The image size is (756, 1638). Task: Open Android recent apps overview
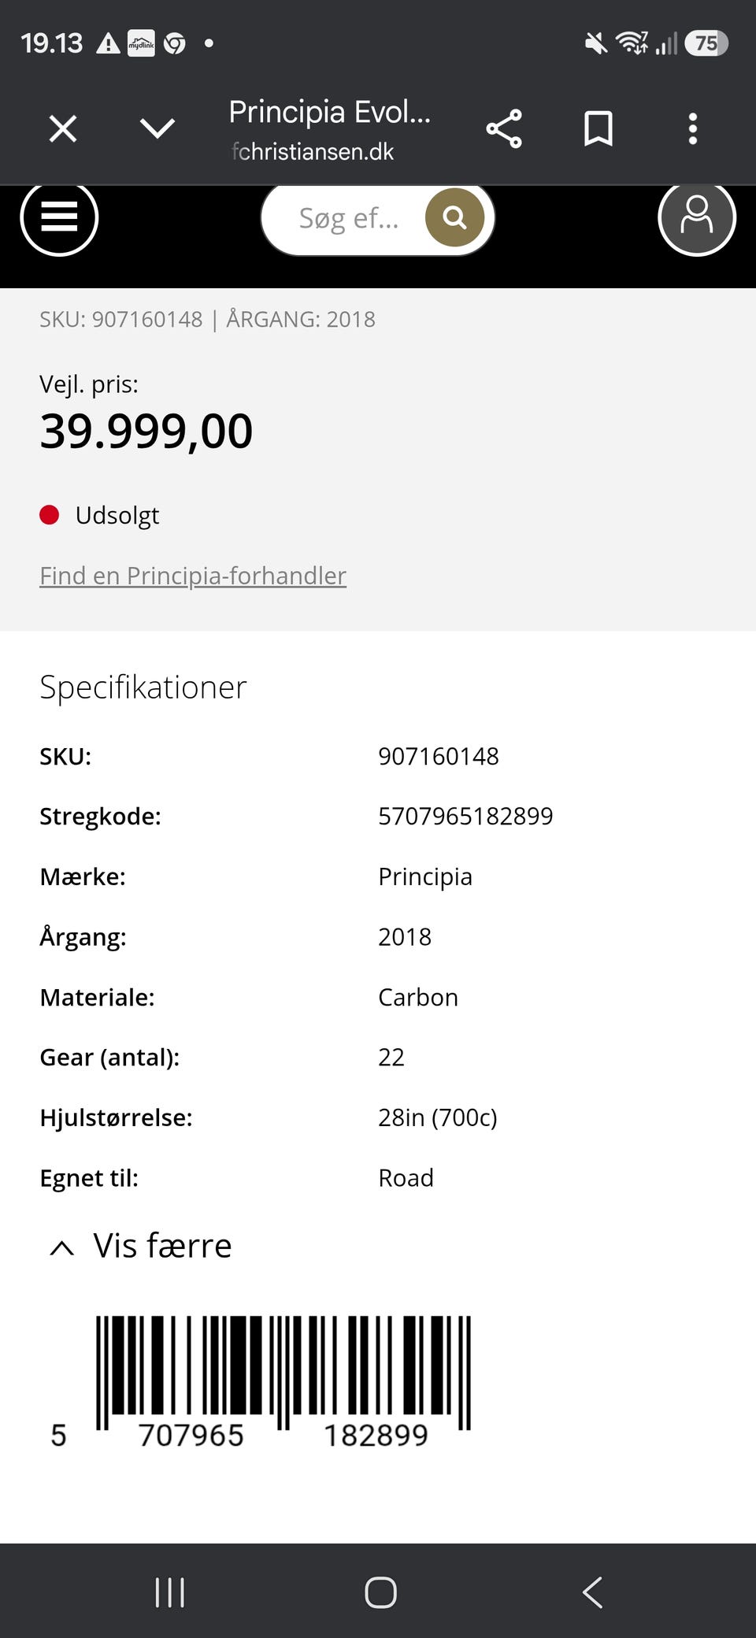(x=170, y=1592)
